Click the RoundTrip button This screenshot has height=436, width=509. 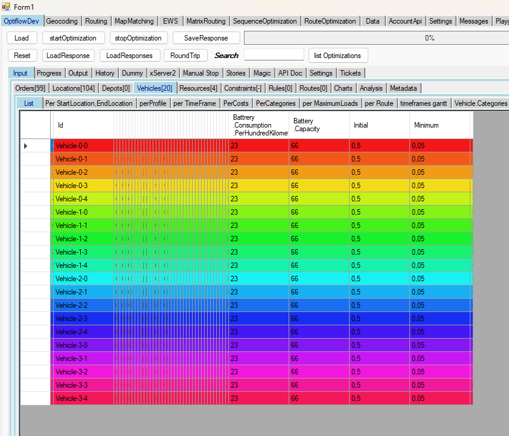tap(185, 56)
